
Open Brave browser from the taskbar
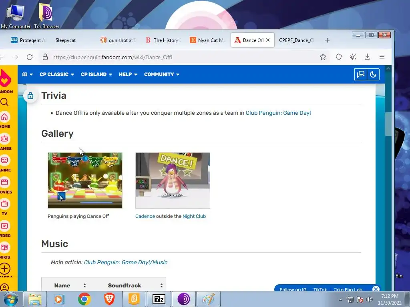[109, 299]
